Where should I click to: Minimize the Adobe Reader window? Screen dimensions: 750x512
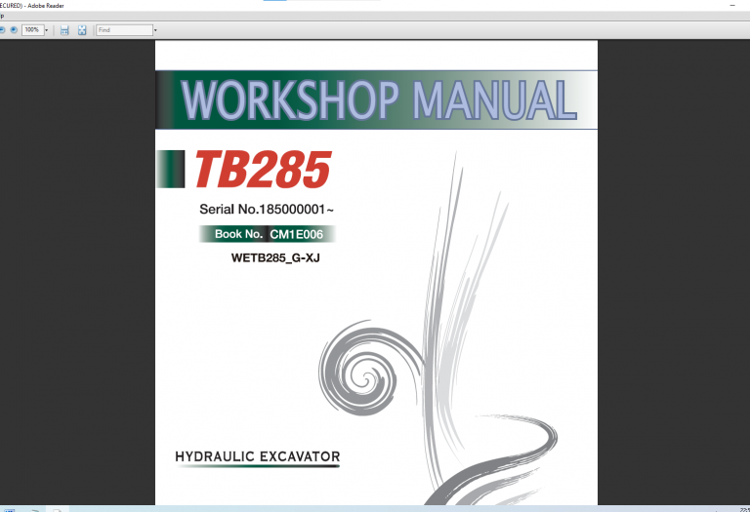point(732,5)
